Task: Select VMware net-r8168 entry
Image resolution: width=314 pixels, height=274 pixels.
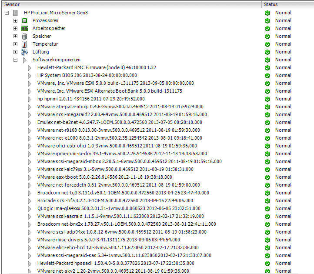Action: [119, 130]
